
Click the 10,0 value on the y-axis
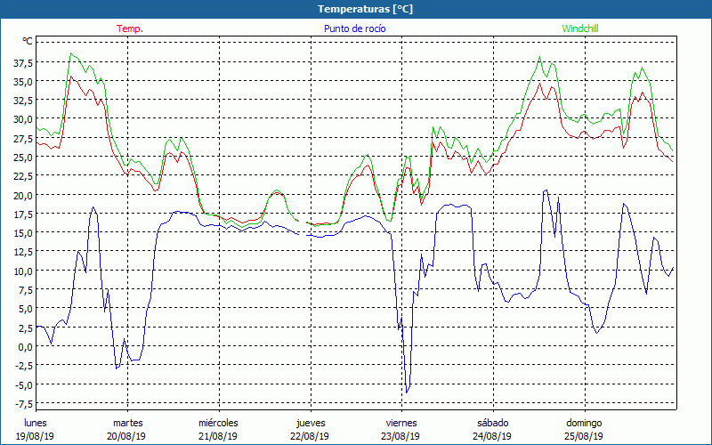(23, 271)
